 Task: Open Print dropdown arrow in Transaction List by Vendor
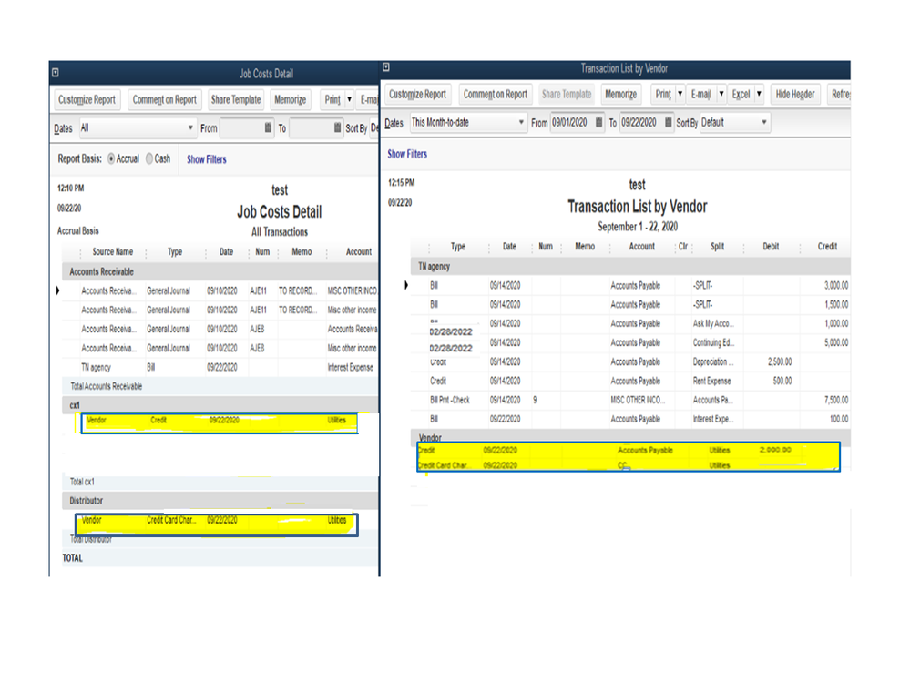(680, 95)
